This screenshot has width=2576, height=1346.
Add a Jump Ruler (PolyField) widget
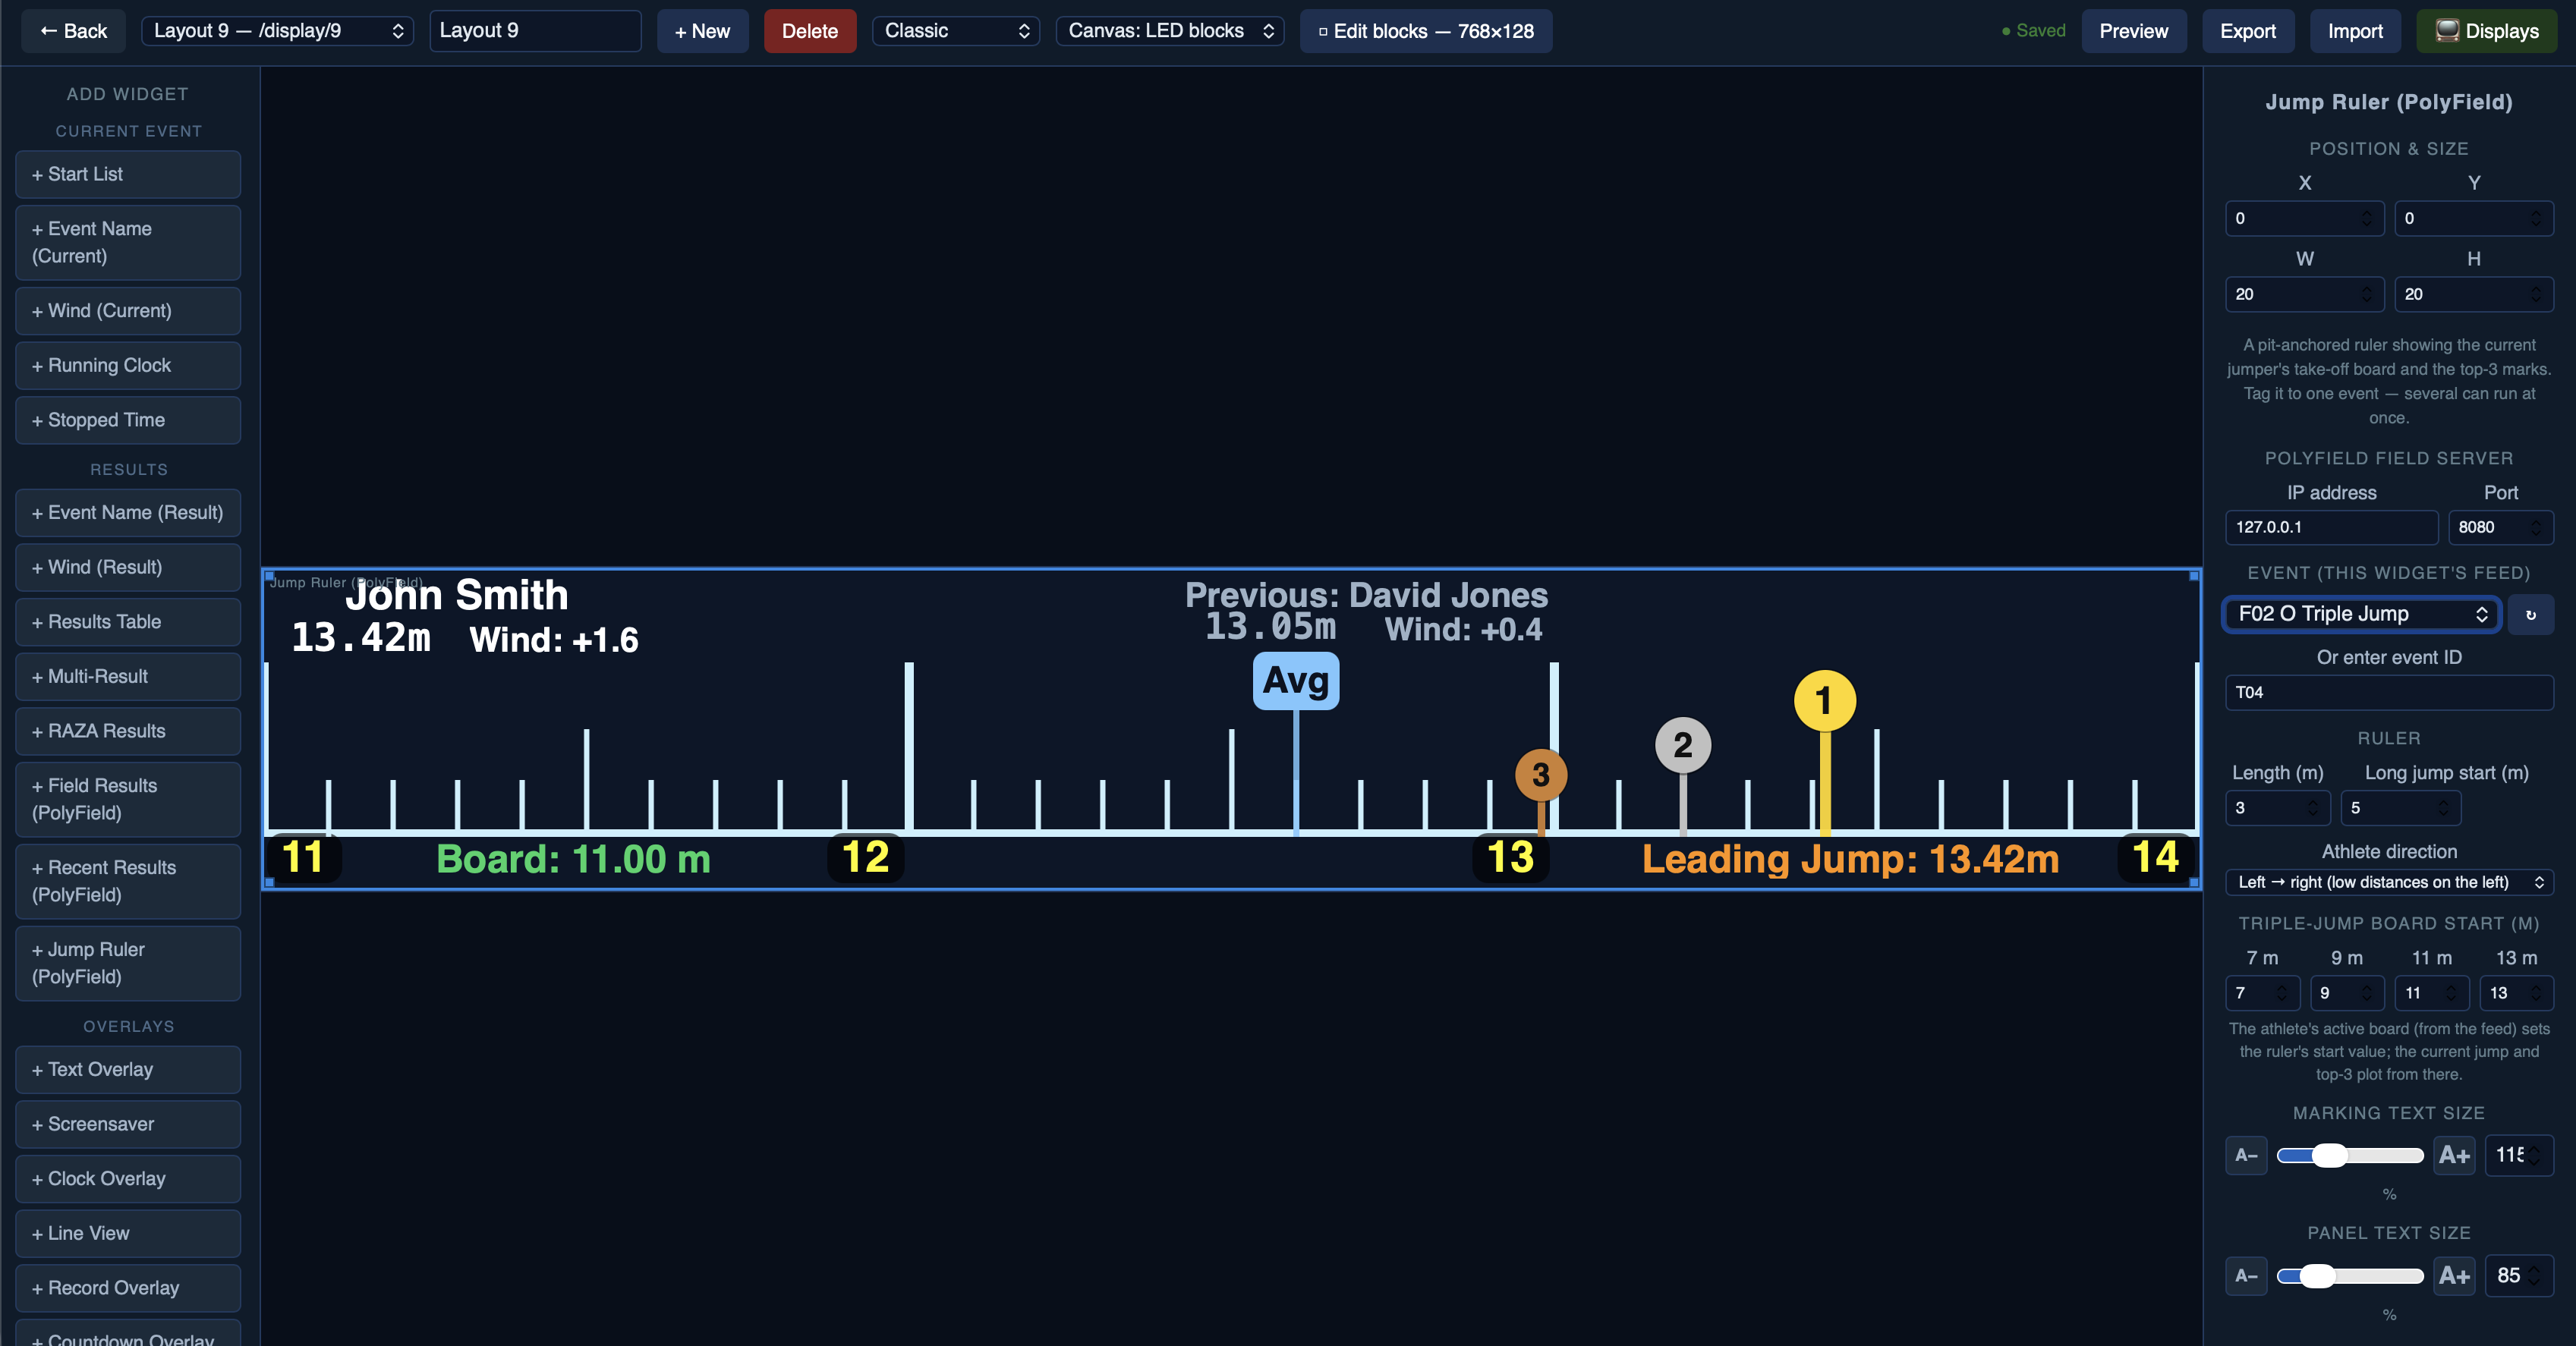pyautogui.click(x=128, y=963)
